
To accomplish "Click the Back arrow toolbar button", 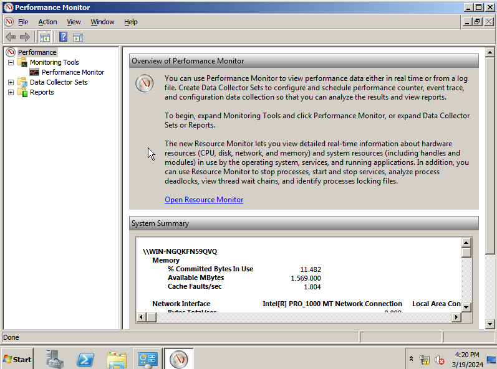I will coord(11,37).
